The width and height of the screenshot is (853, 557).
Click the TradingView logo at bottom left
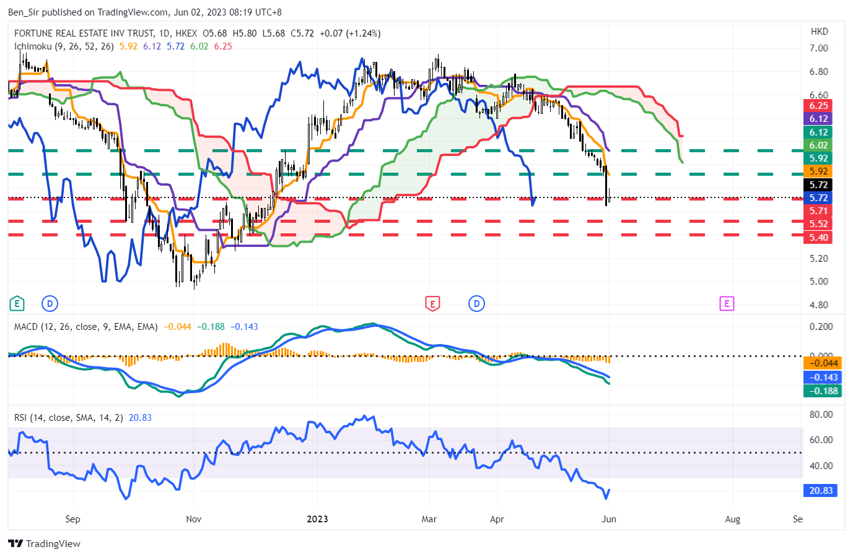[45, 543]
